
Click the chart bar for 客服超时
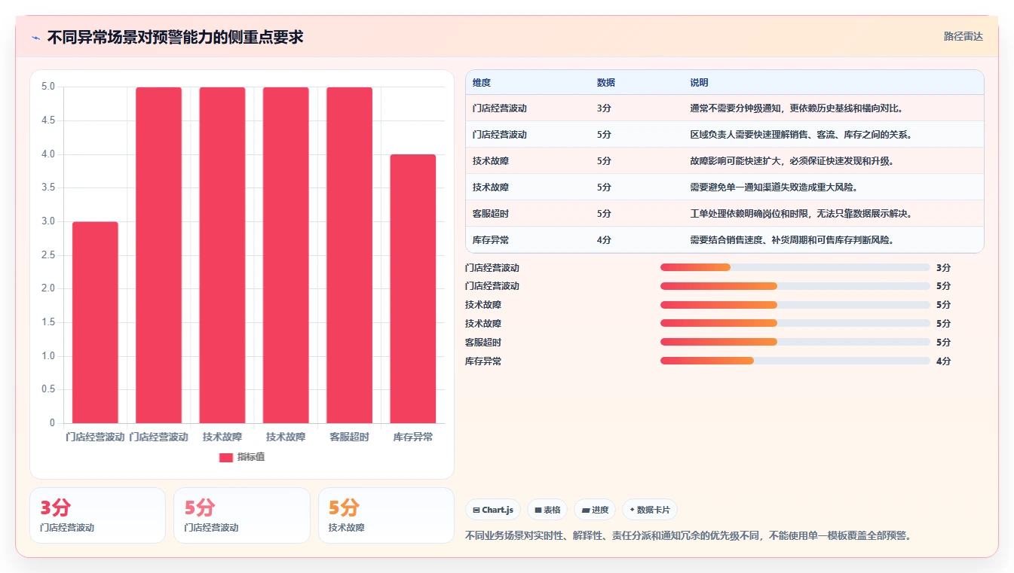tap(349, 255)
